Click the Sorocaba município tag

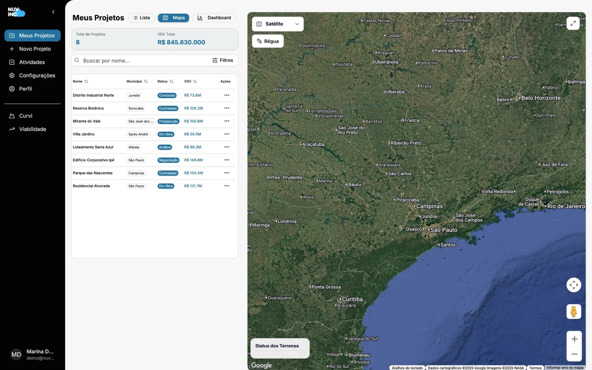(x=136, y=108)
